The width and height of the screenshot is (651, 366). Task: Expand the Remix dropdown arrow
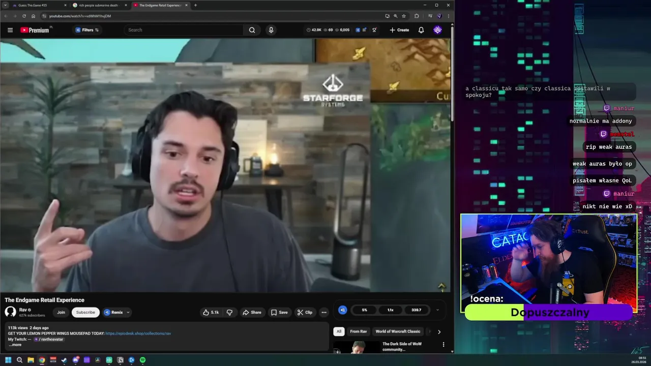(128, 312)
